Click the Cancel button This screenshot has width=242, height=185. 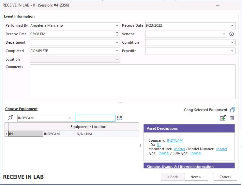225,177
